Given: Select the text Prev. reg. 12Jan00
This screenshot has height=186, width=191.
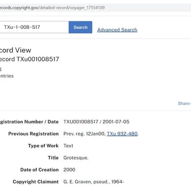Looking at the screenshot, I should click(x=85, y=134).
